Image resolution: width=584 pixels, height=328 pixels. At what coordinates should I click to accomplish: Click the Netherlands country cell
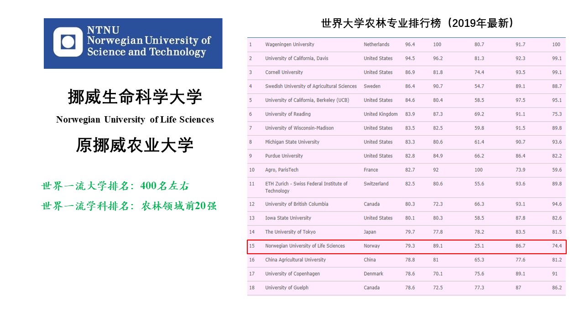tap(376, 45)
